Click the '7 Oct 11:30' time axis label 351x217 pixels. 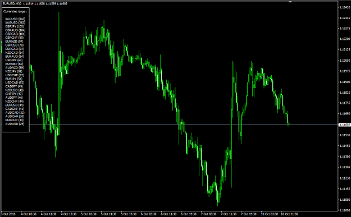click(229, 214)
